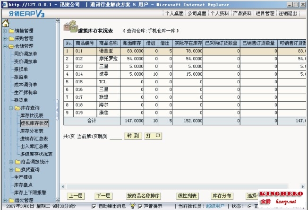Image resolution: width=308 pixels, height=210 pixels.
Task: Open 变价调拨单 in the tree
Action: (26, 61)
